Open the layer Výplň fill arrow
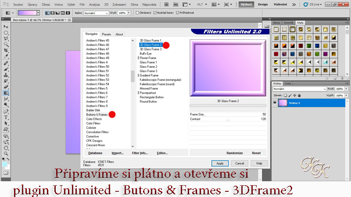 346,95
